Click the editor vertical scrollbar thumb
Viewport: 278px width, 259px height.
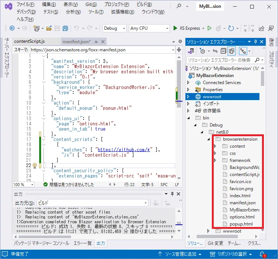click(x=179, y=83)
